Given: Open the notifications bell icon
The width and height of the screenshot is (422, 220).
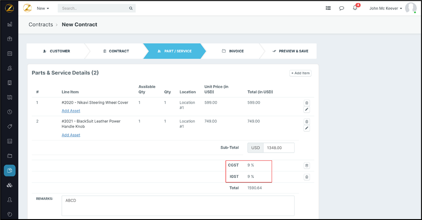Looking at the screenshot, I should click(x=355, y=8).
